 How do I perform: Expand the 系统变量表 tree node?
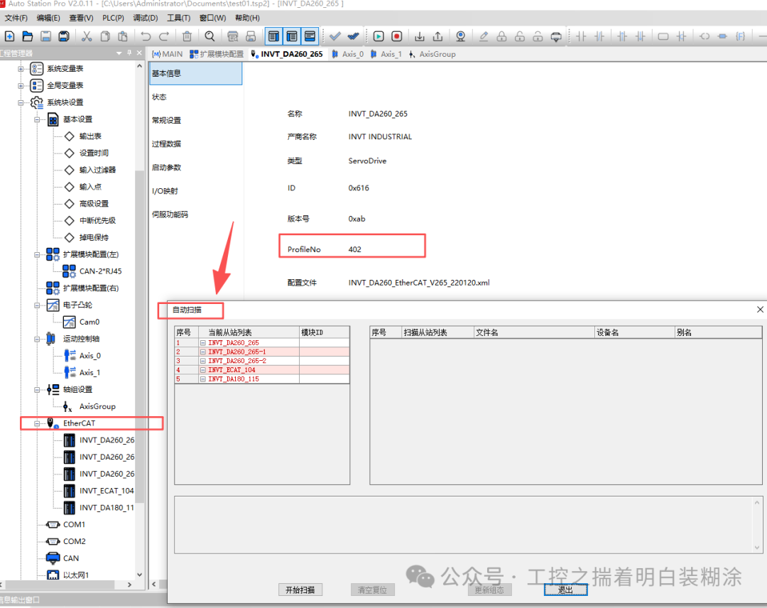(21, 68)
